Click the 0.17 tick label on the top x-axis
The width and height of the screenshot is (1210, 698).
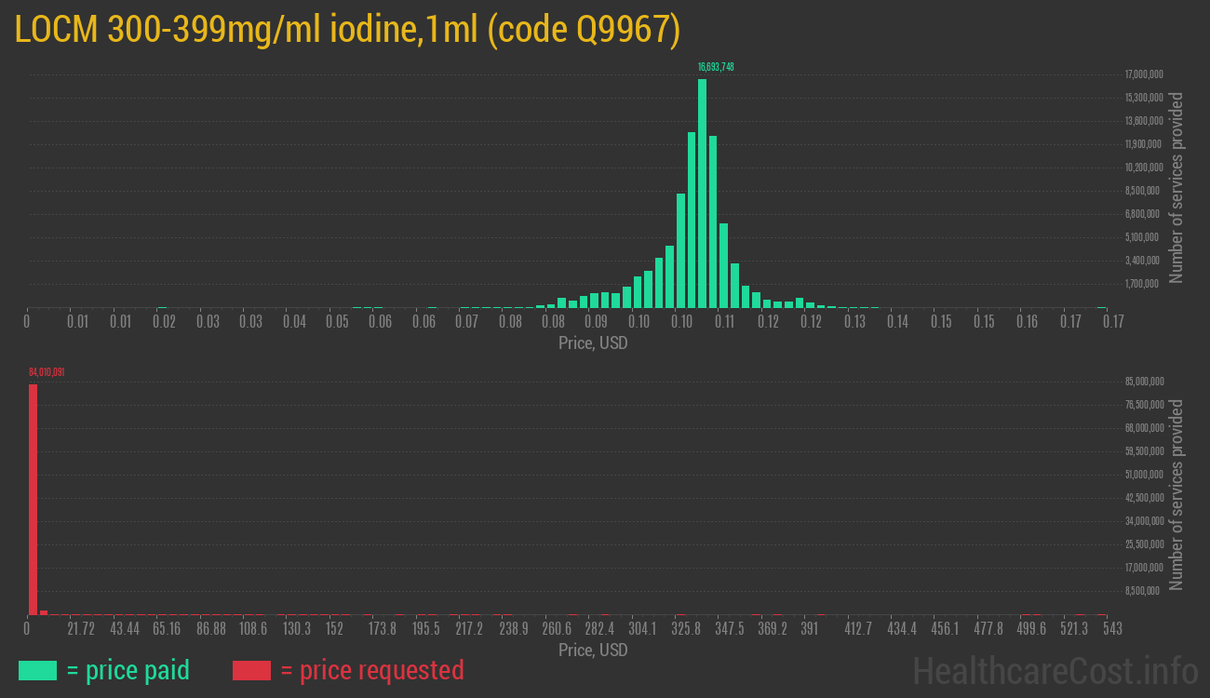[x=1111, y=321]
